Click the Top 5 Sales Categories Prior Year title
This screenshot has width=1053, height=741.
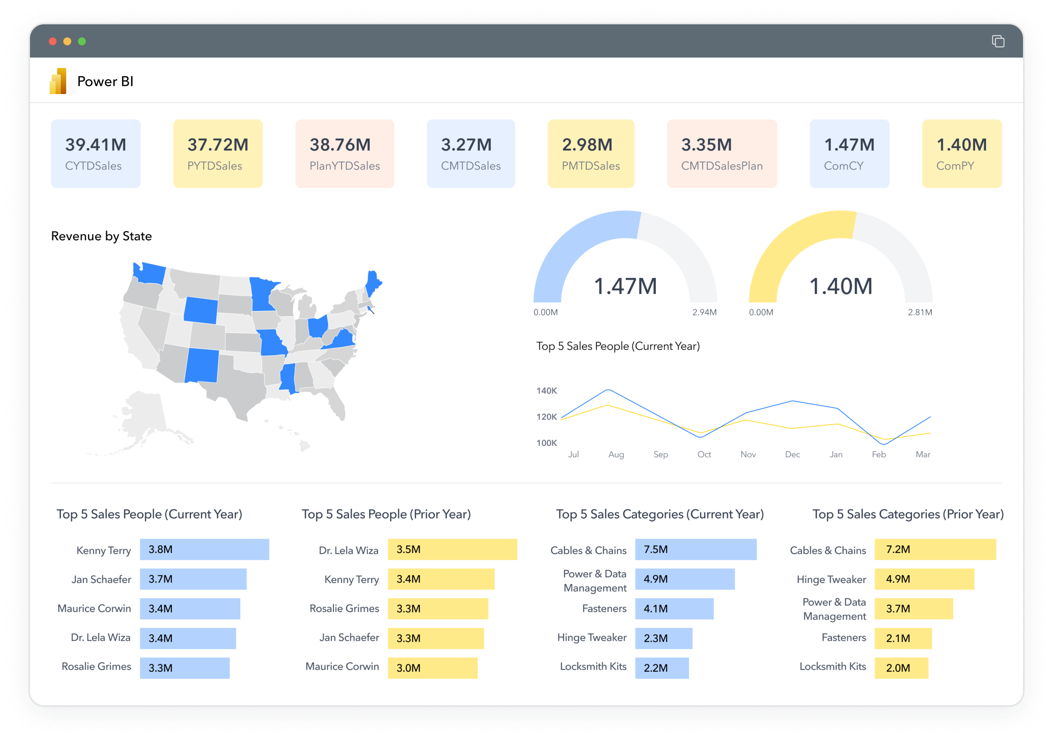point(909,514)
